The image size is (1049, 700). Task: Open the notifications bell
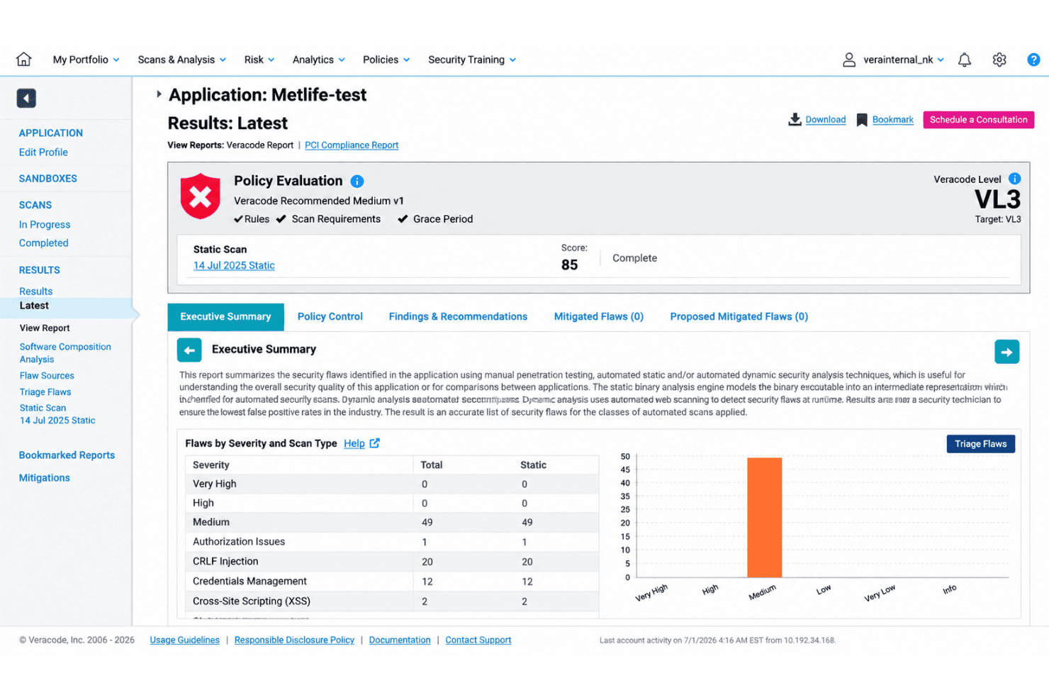965,60
